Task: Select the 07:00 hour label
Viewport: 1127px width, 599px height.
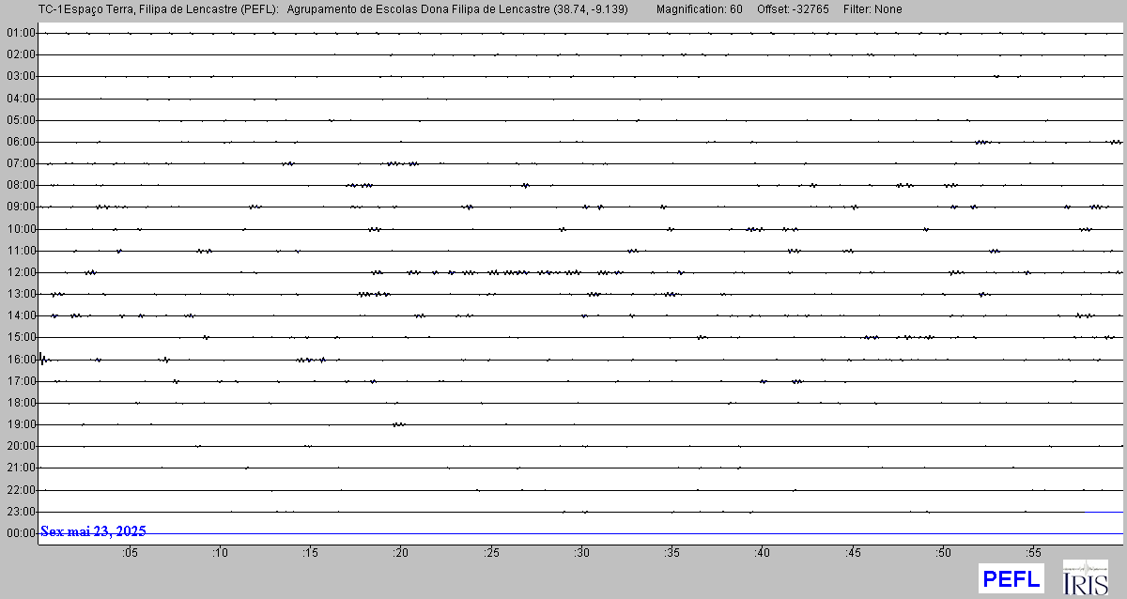Action: tap(21, 163)
